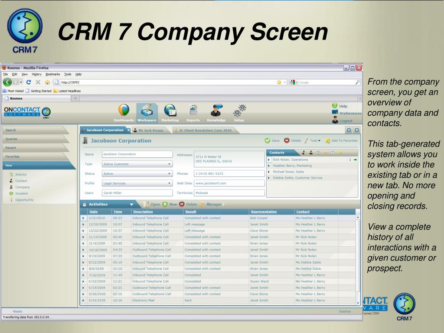Viewport: 444px width, 333px height.
Task: Click the Firefox back arrow button
Action: click(x=7, y=82)
